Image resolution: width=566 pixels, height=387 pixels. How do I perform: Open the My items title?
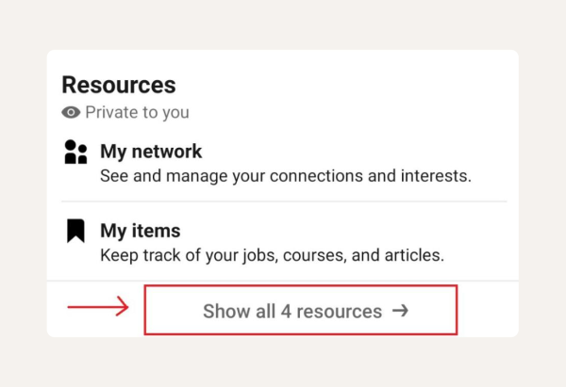(x=141, y=231)
